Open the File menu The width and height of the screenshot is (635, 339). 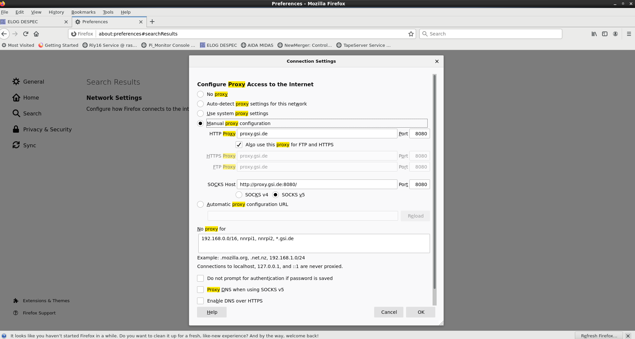pos(5,12)
